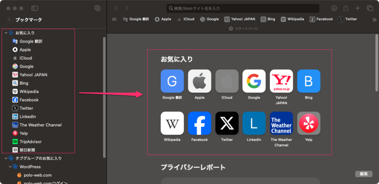Click the new tab group icon

(x=98, y=8)
